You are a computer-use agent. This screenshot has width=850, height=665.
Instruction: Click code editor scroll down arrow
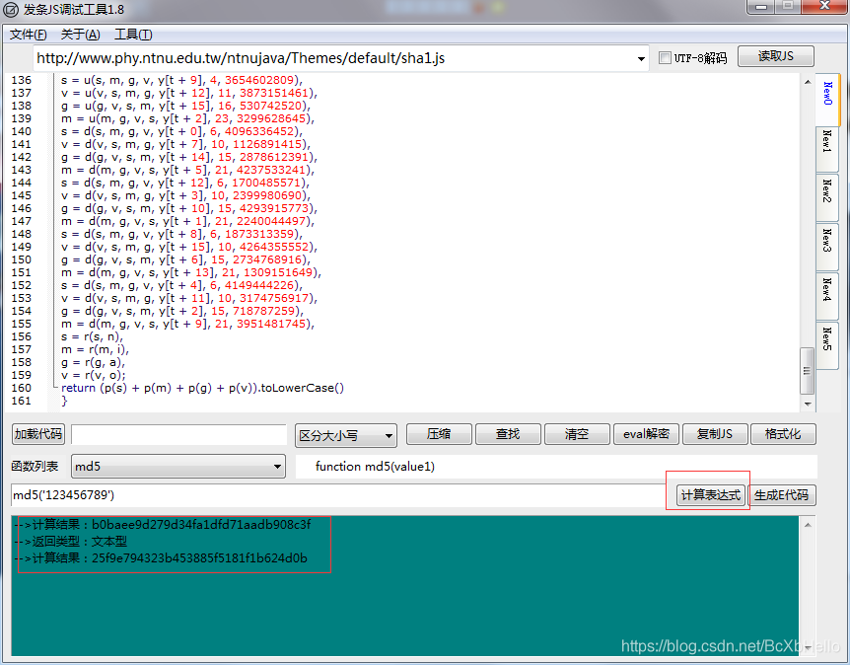click(808, 404)
